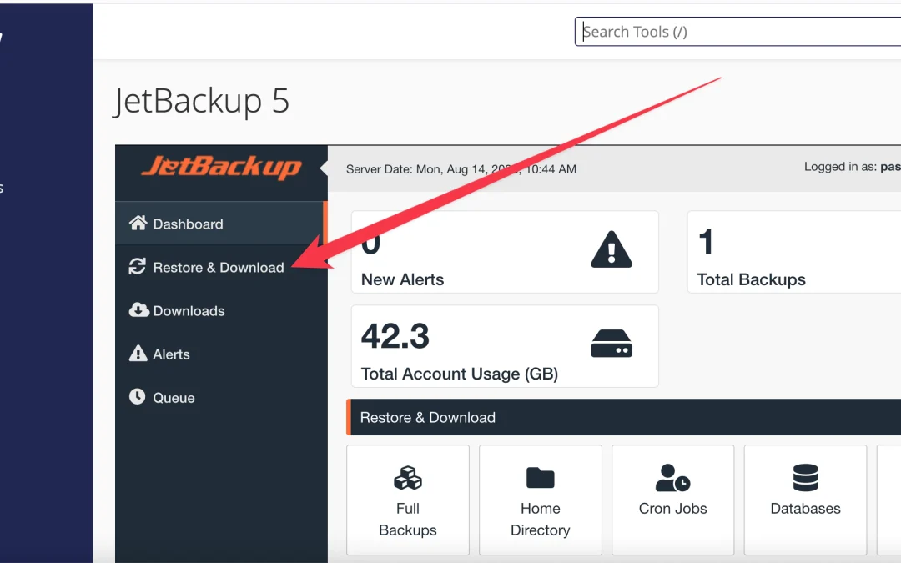Click the Databases stack icon

point(804,477)
